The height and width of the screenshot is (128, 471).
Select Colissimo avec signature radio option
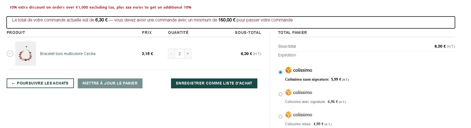point(280,94)
